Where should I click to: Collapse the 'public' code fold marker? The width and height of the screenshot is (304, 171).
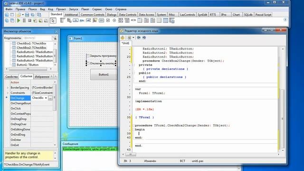pos(133,73)
